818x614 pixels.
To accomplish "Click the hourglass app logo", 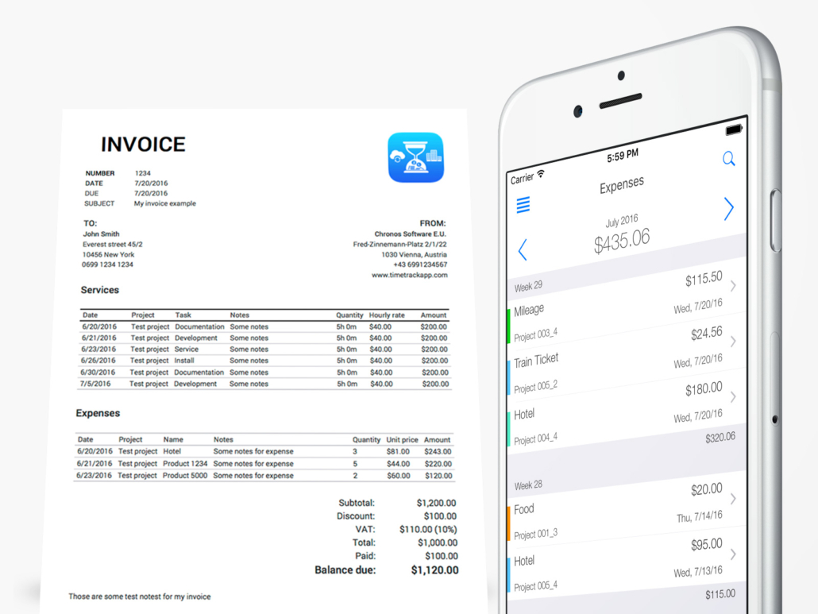I will pos(415,157).
